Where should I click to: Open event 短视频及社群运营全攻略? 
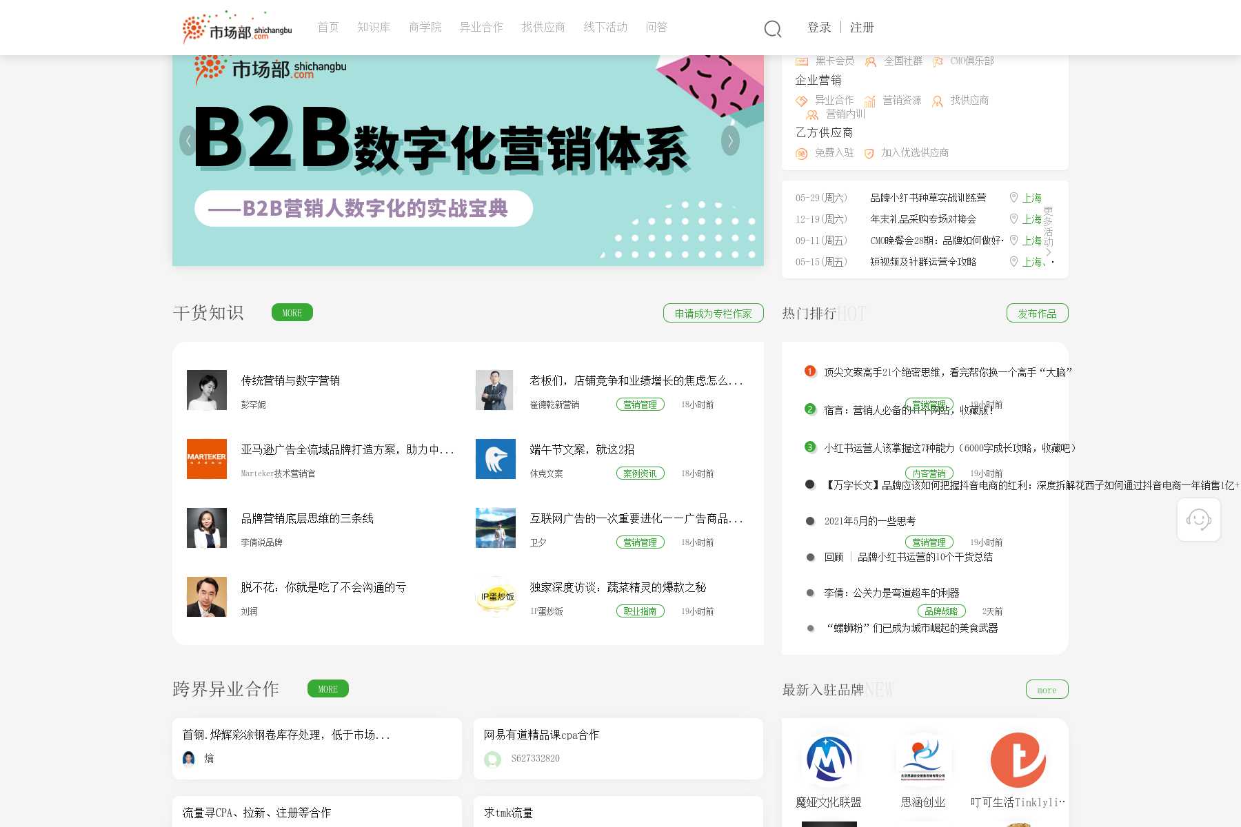click(x=923, y=262)
